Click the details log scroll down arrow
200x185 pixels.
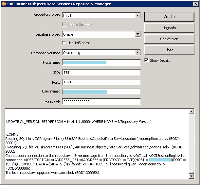191,176
